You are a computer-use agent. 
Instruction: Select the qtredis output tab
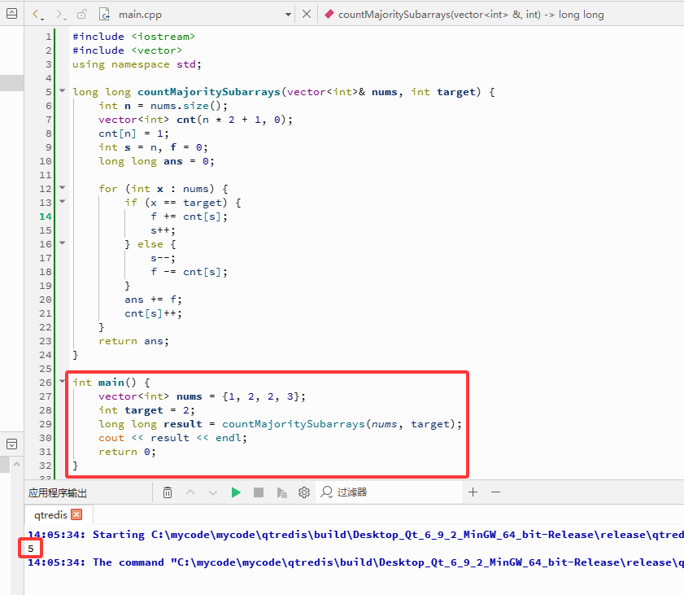click(50, 514)
